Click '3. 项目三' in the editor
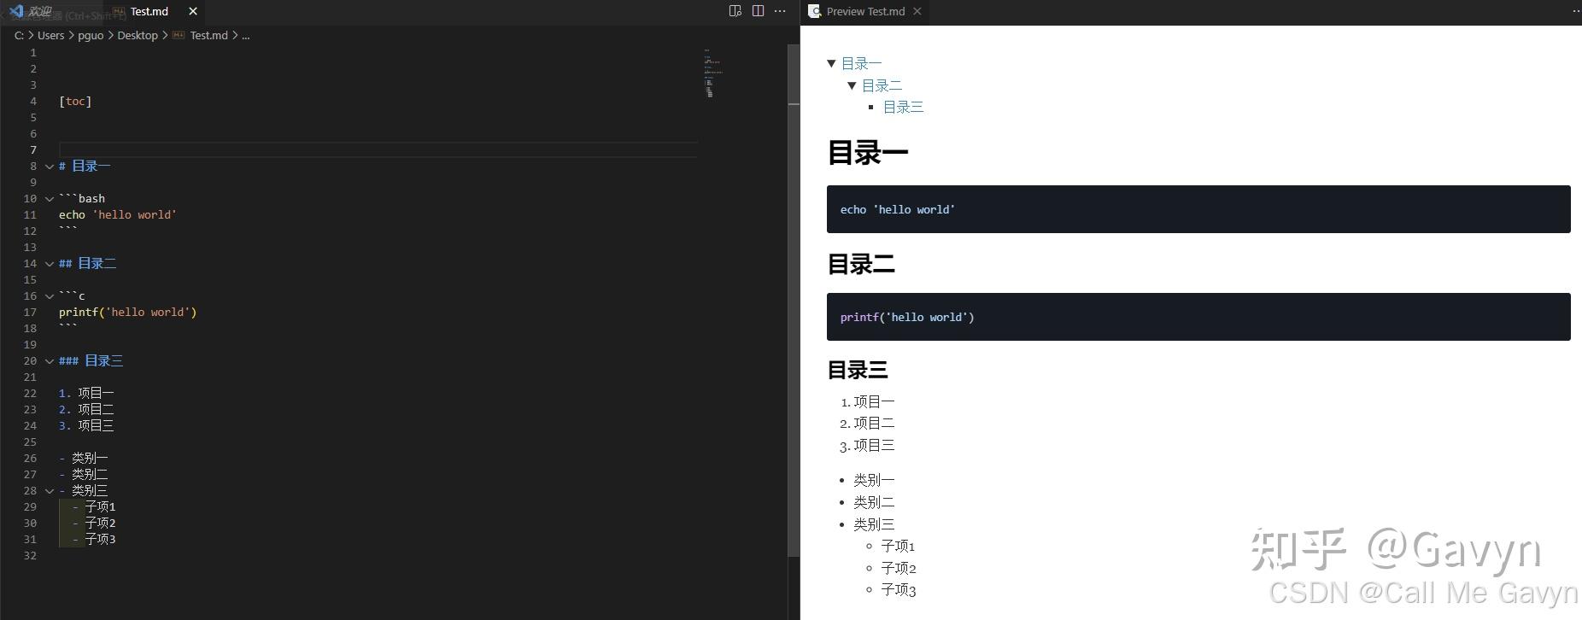The image size is (1582, 620). click(86, 425)
